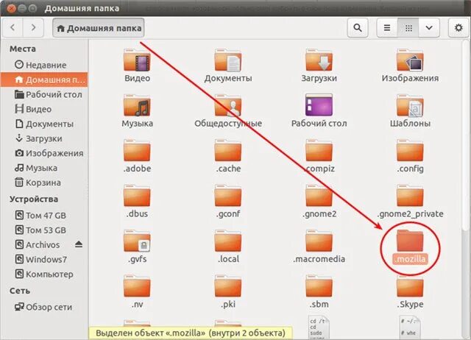The width and height of the screenshot is (471, 340).
Task: Select the Музыка folder icon
Action: pos(137,106)
